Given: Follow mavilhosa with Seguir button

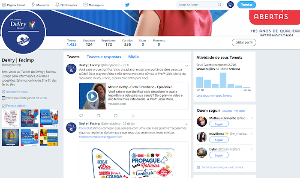Looking at the screenshot, I should click(219, 140).
